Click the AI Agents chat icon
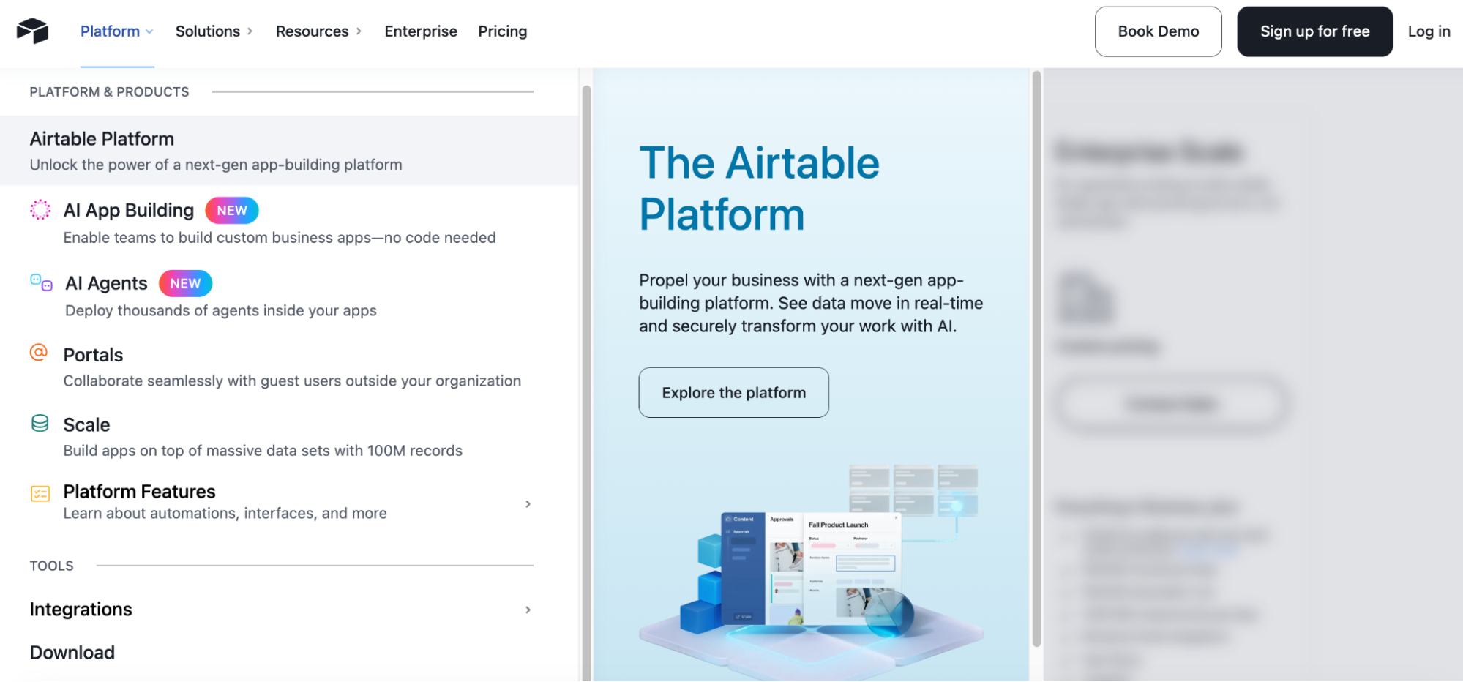 point(41,283)
